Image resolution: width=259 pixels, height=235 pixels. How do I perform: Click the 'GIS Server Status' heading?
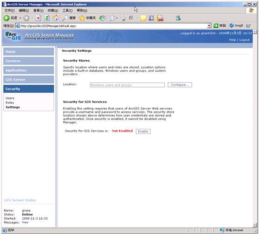20,200
